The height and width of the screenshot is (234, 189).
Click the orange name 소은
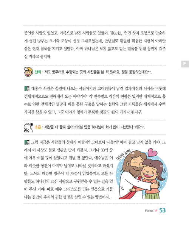[x=38, y=127]
